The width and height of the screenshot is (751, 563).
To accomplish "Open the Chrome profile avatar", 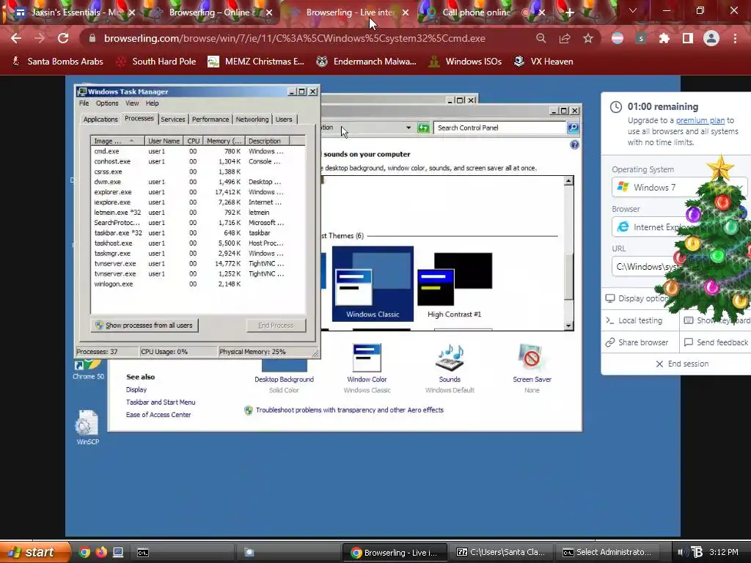I will click(x=711, y=38).
